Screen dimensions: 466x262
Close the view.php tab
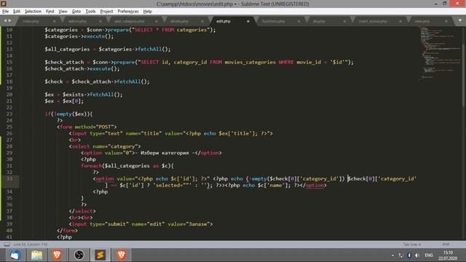[446, 21]
